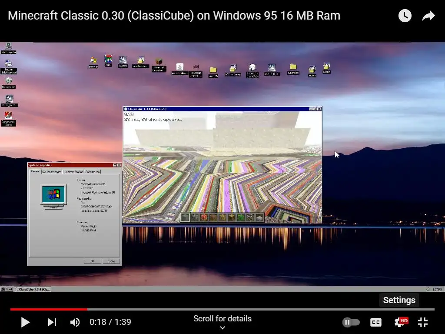Turn on closed captions (CC)
Viewport: 445px width, 334px height.
tap(376, 322)
